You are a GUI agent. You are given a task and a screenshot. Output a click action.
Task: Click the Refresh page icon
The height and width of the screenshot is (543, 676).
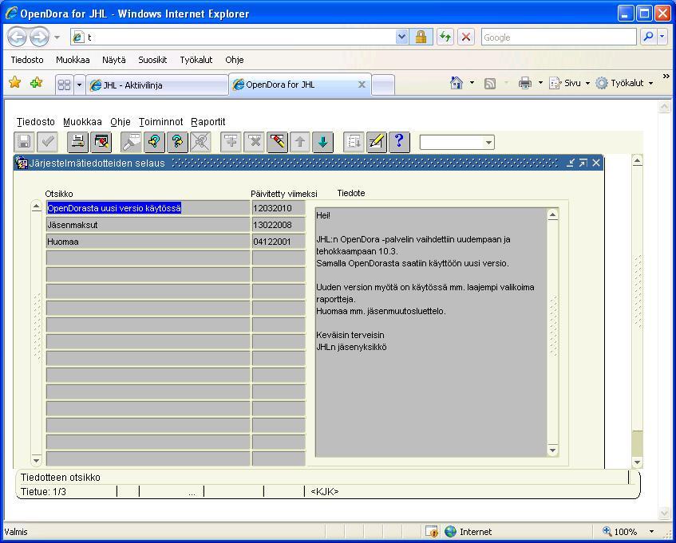point(445,37)
